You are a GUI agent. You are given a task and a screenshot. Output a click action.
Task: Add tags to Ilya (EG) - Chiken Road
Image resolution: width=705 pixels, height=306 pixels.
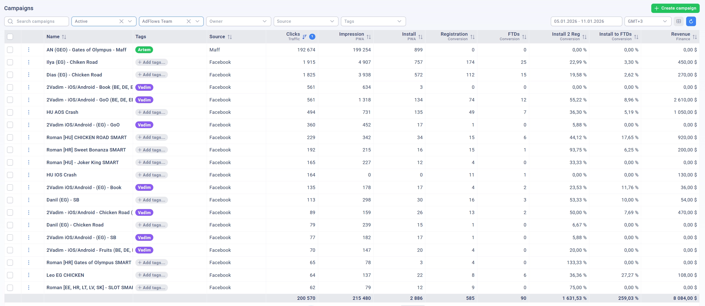pyautogui.click(x=151, y=62)
